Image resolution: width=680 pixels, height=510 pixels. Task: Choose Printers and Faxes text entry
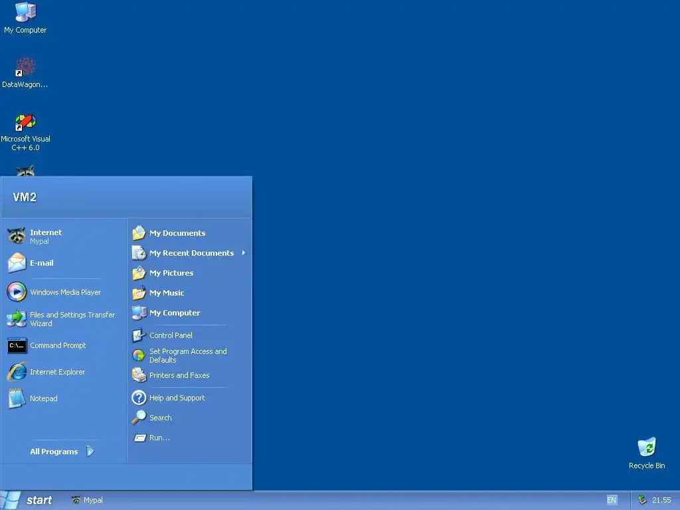[179, 375]
